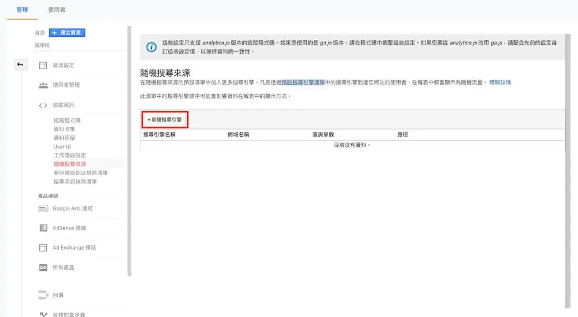Click the back arrow icon

(x=20, y=65)
